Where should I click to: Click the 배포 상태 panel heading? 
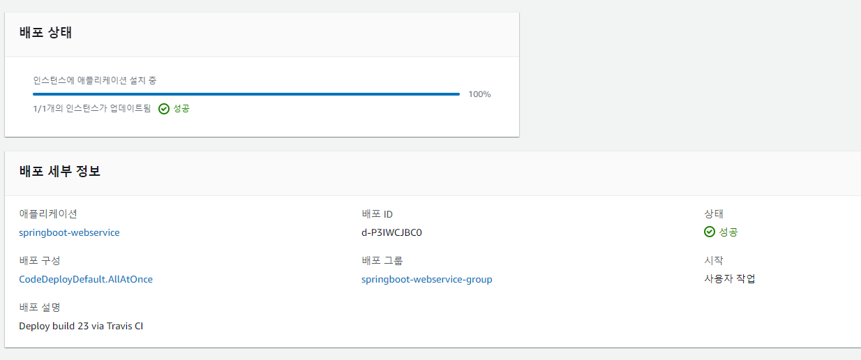coord(46,33)
